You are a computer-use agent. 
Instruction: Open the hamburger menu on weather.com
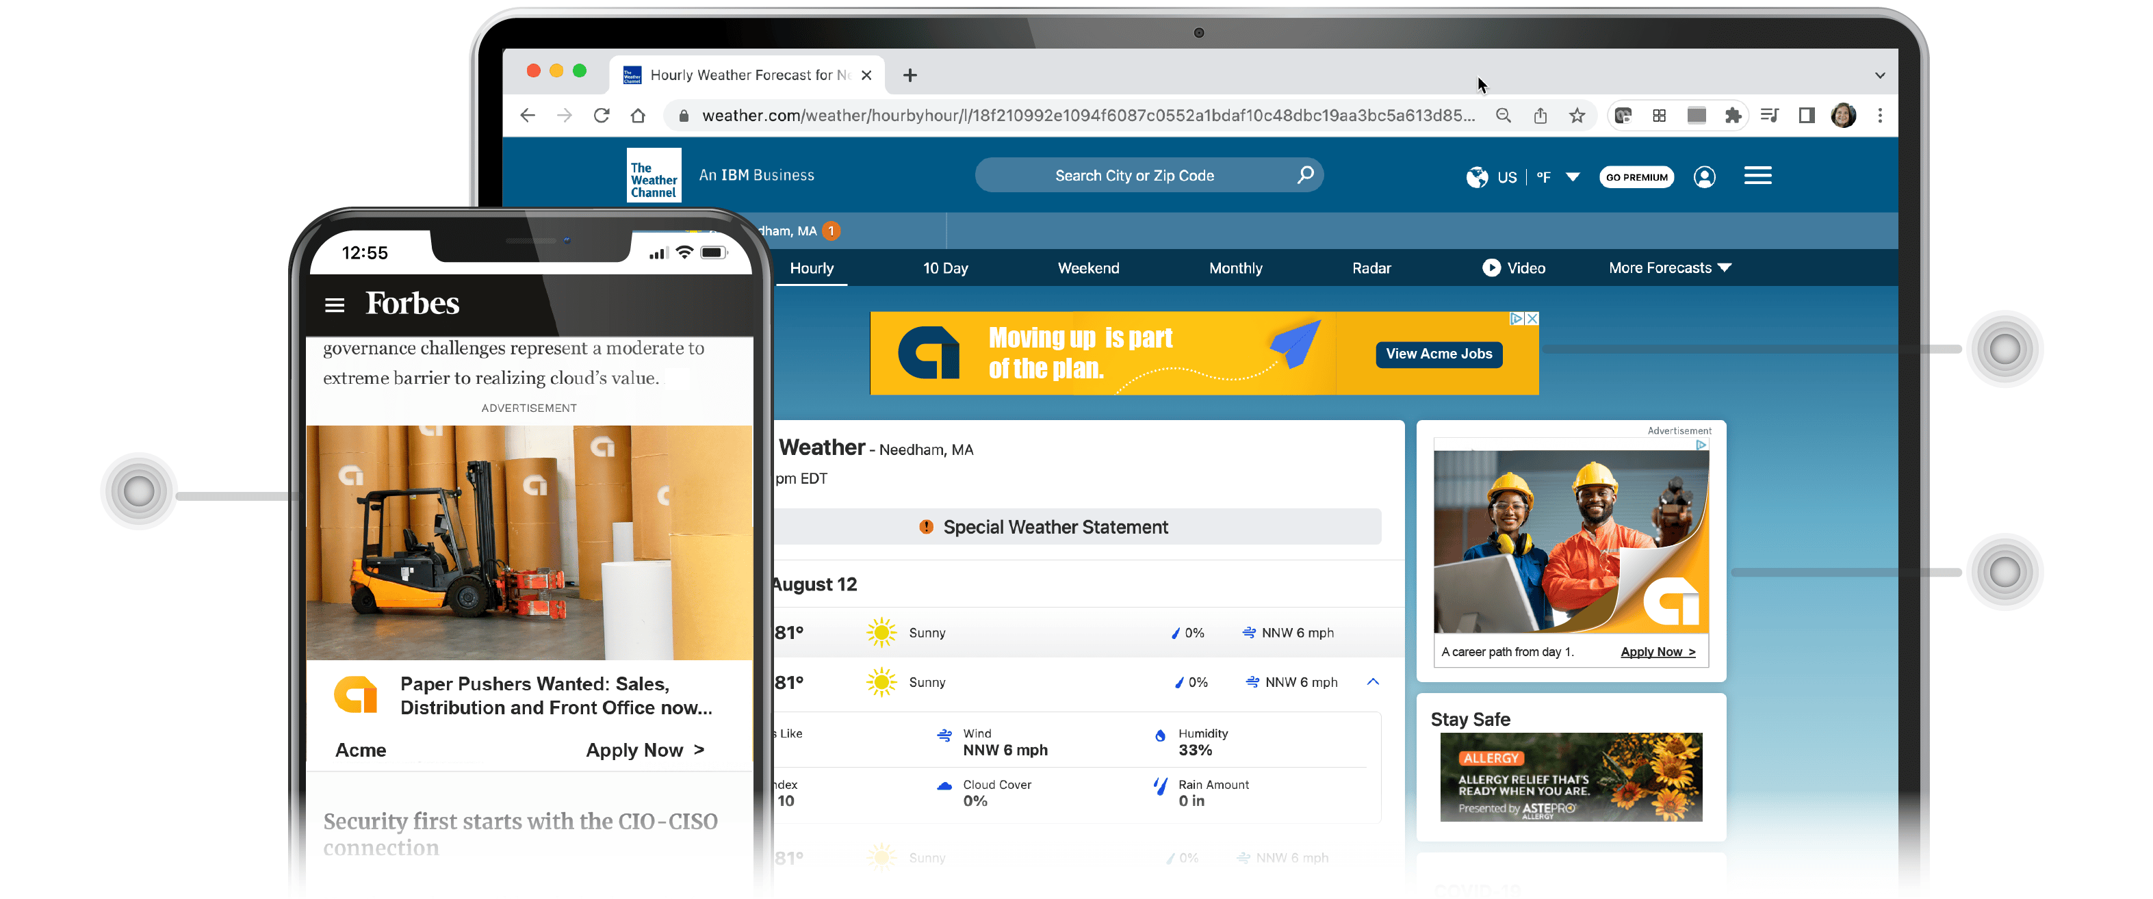tap(1757, 175)
